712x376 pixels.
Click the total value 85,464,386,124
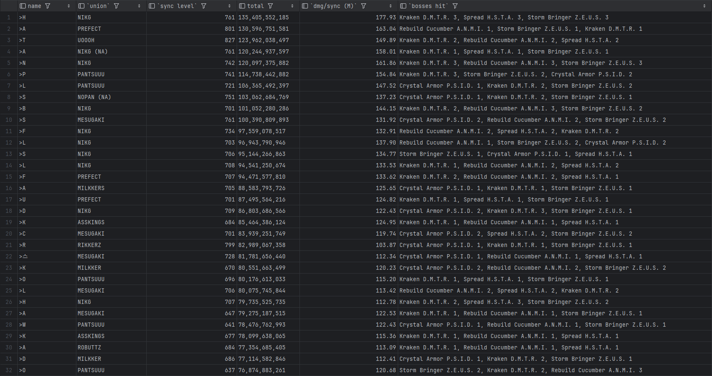tap(262, 222)
